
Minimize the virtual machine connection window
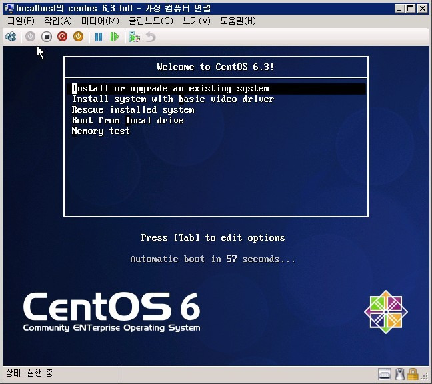[399, 9]
